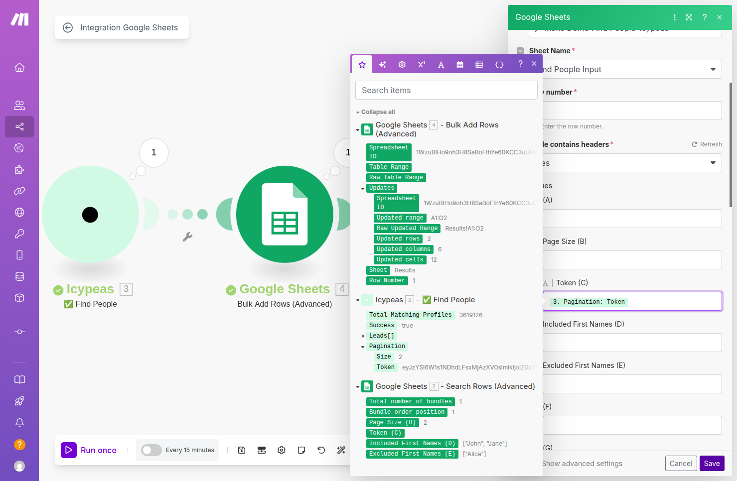The width and height of the screenshot is (737, 481).
Task: Open the Data stores database icon
Action: pos(19,276)
